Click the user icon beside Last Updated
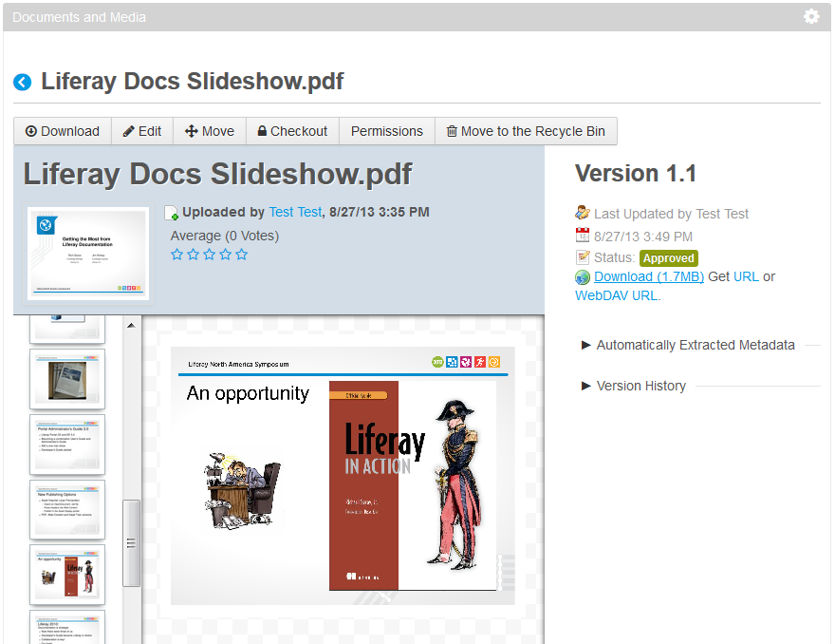835x644 pixels. click(x=583, y=213)
